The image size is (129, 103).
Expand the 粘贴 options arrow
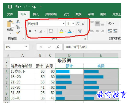[x=11, y=33]
